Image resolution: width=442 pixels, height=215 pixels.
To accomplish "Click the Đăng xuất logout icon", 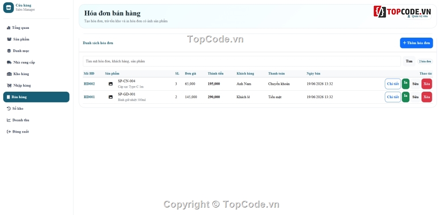I will click(9, 132).
